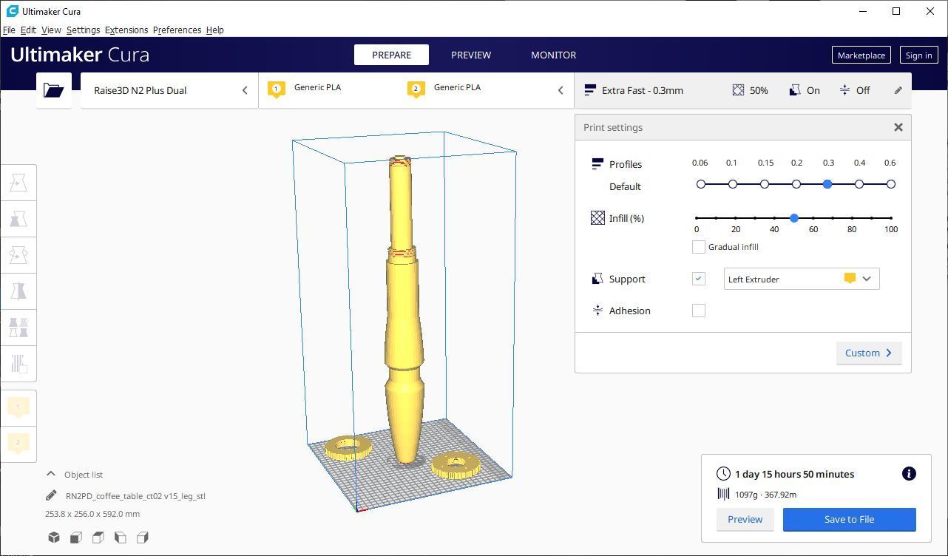Open the View menu
The image size is (948, 556).
[x=51, y=30]
